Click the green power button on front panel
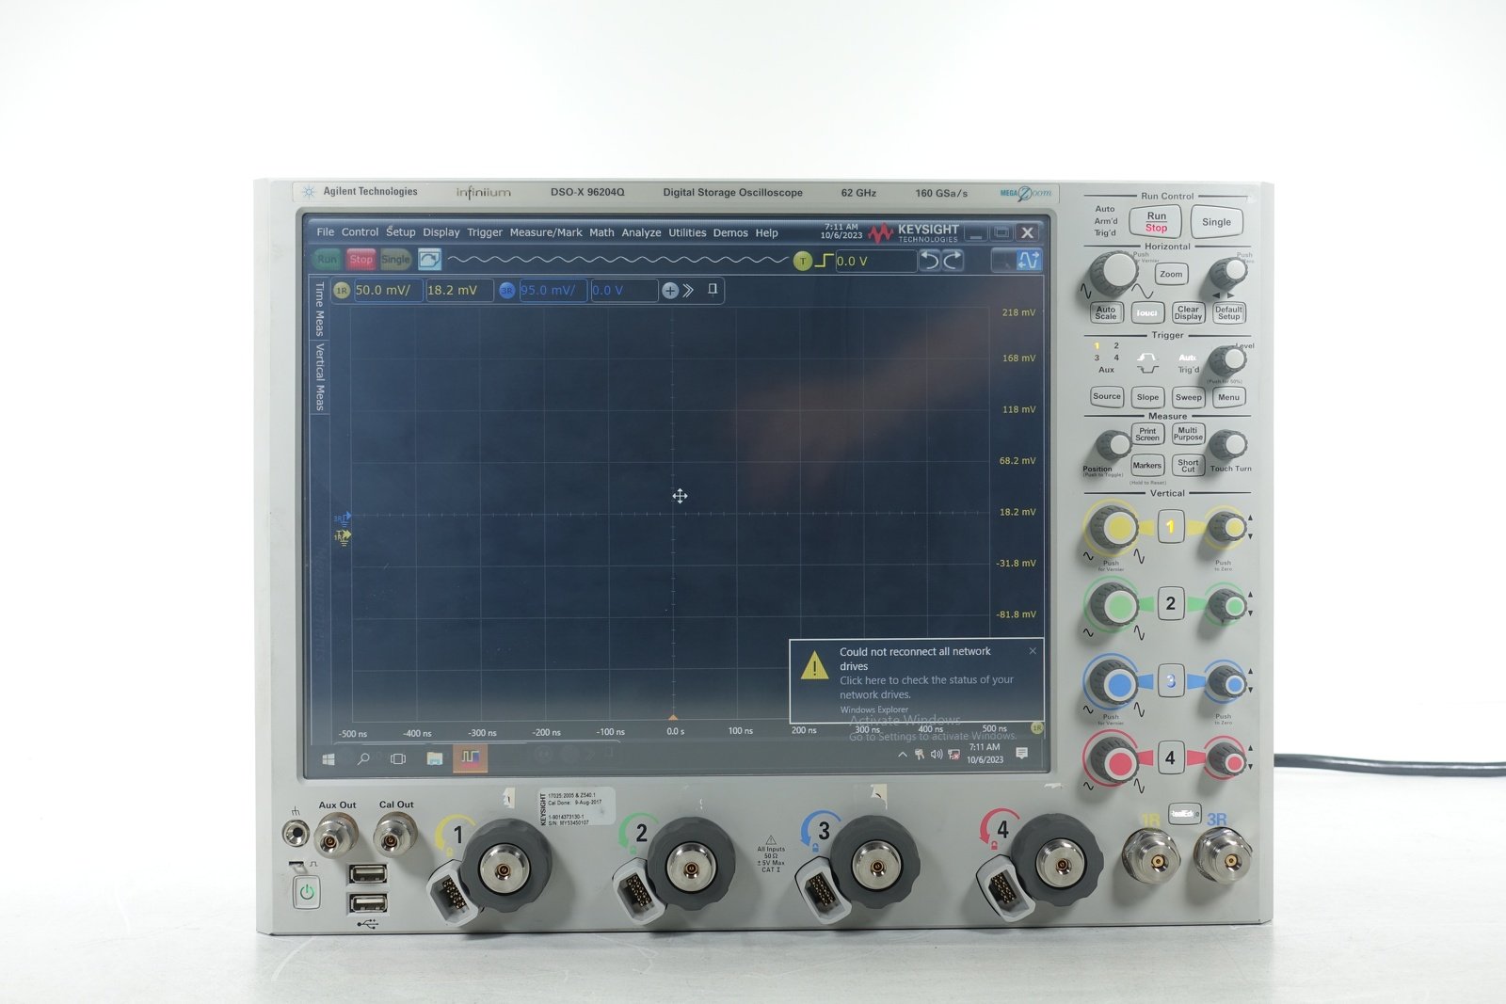The height and width of the screenshot is (1004, 1506). coord(307,892)
